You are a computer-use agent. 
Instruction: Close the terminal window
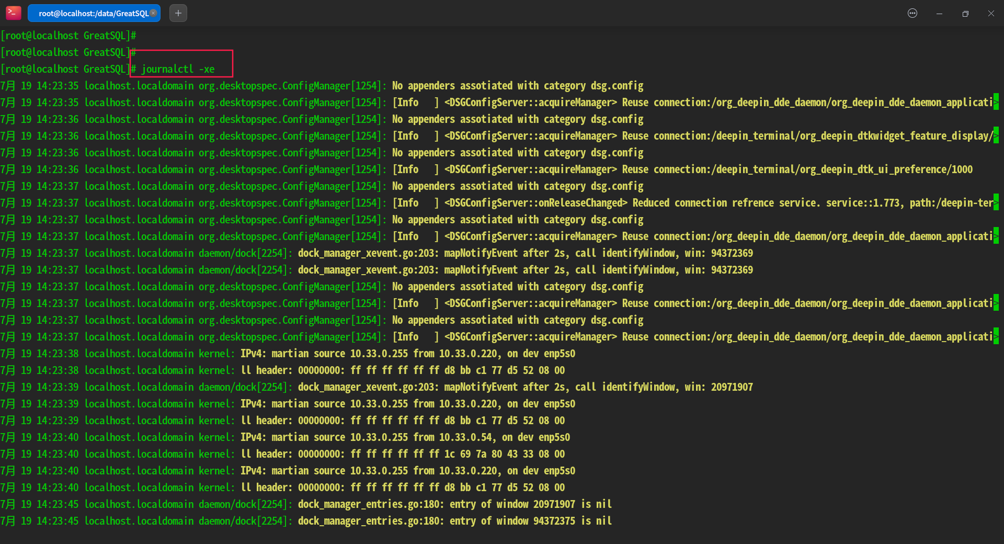pyautogui.click(x=991, y=13)
